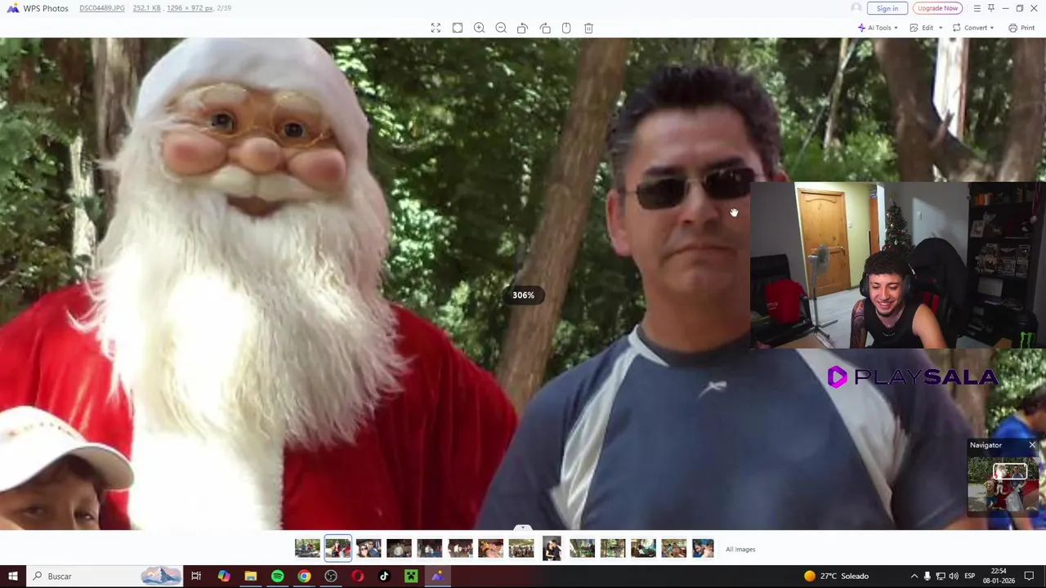The width and height of the screenshot is (1046, 588).
Task: Click the Sign in button
Action: click(x=887, y=8)
